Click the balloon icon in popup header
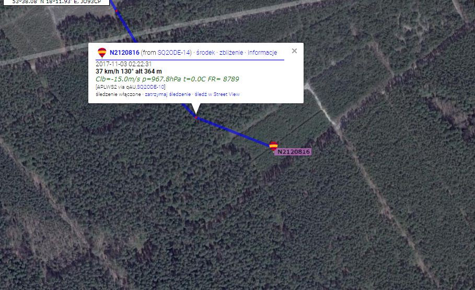The width and height of the screenshot is (475, 290). [x=102, y=53]
